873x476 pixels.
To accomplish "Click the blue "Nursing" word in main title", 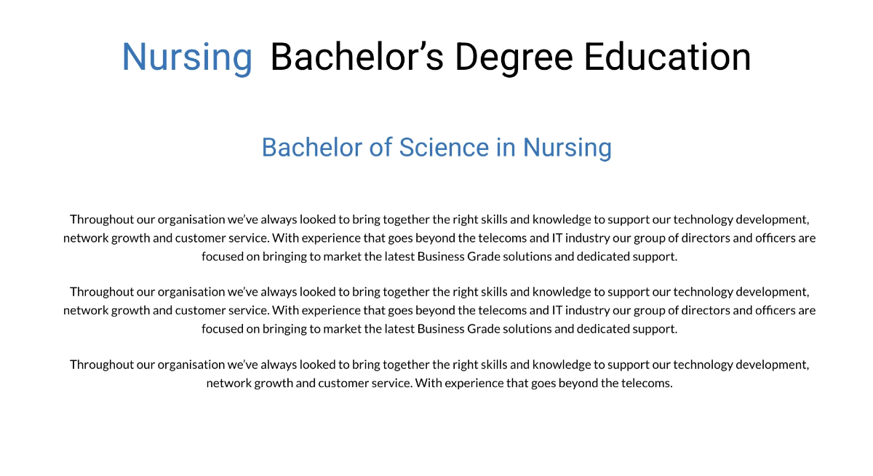I will pyautogui.click(x=187, y=57).
